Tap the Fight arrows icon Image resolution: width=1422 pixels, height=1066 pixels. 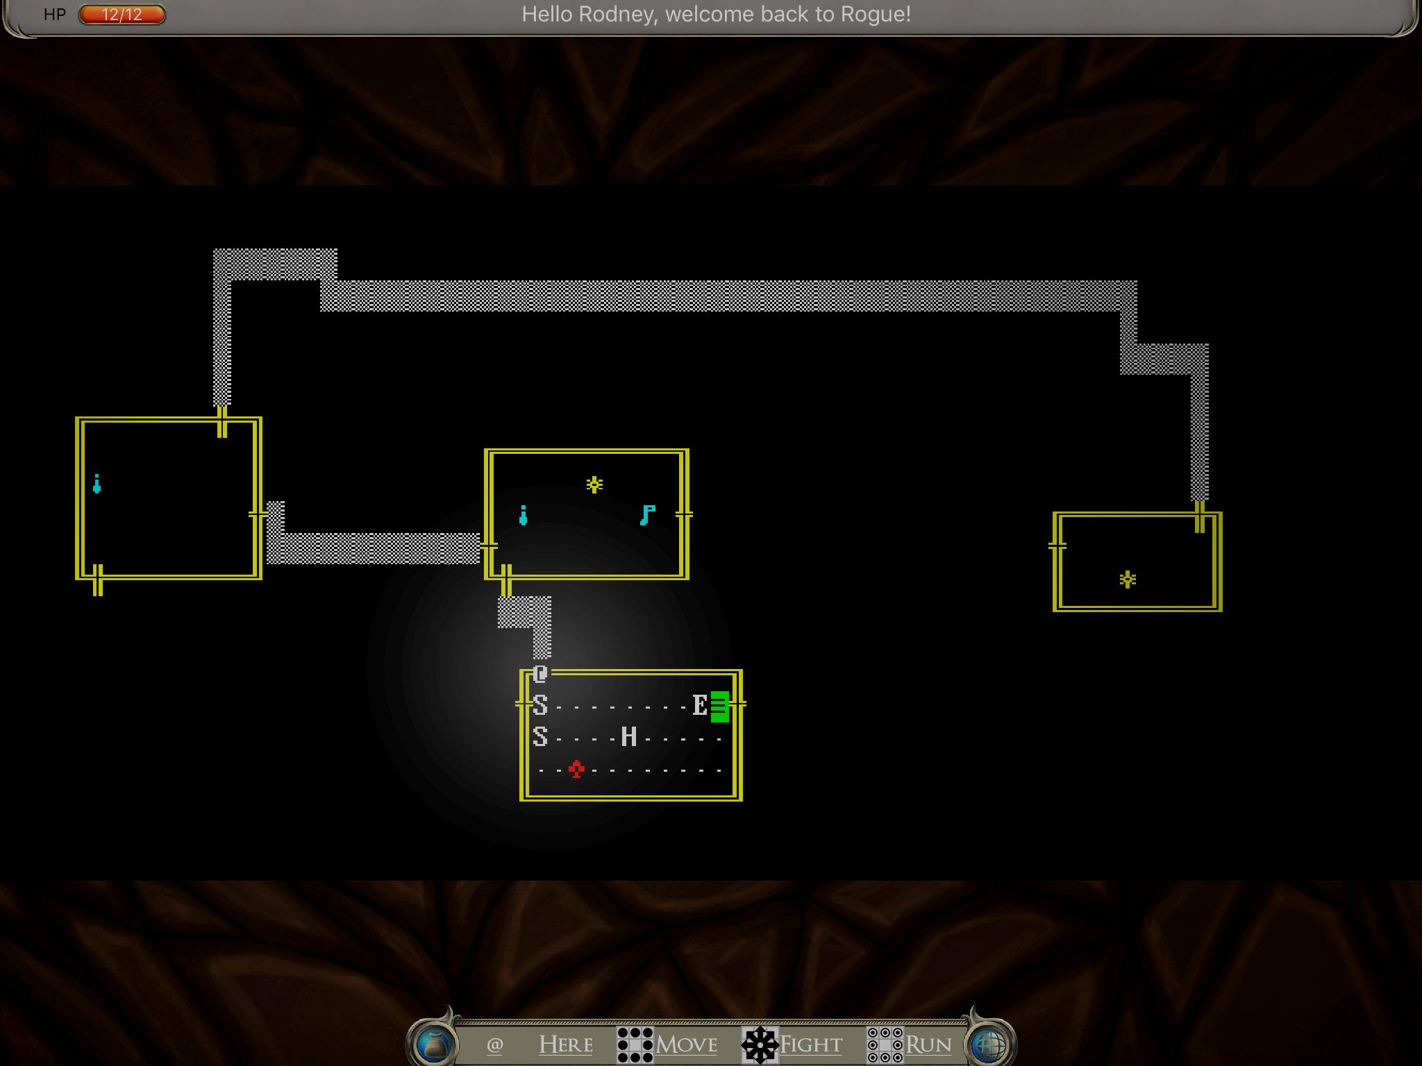click(x=760, y=1044)
